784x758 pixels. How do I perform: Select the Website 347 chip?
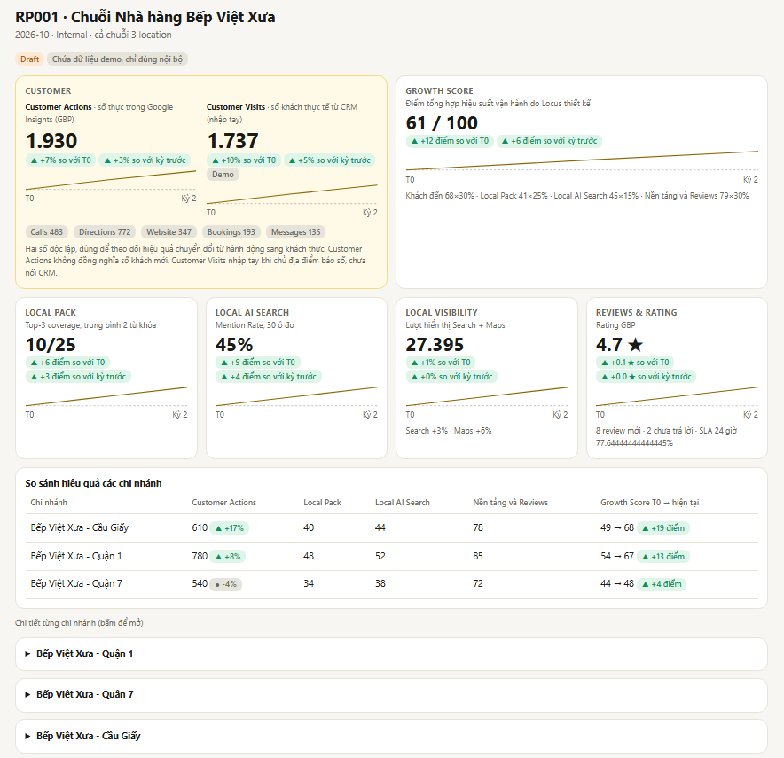[x=169, y=232]
